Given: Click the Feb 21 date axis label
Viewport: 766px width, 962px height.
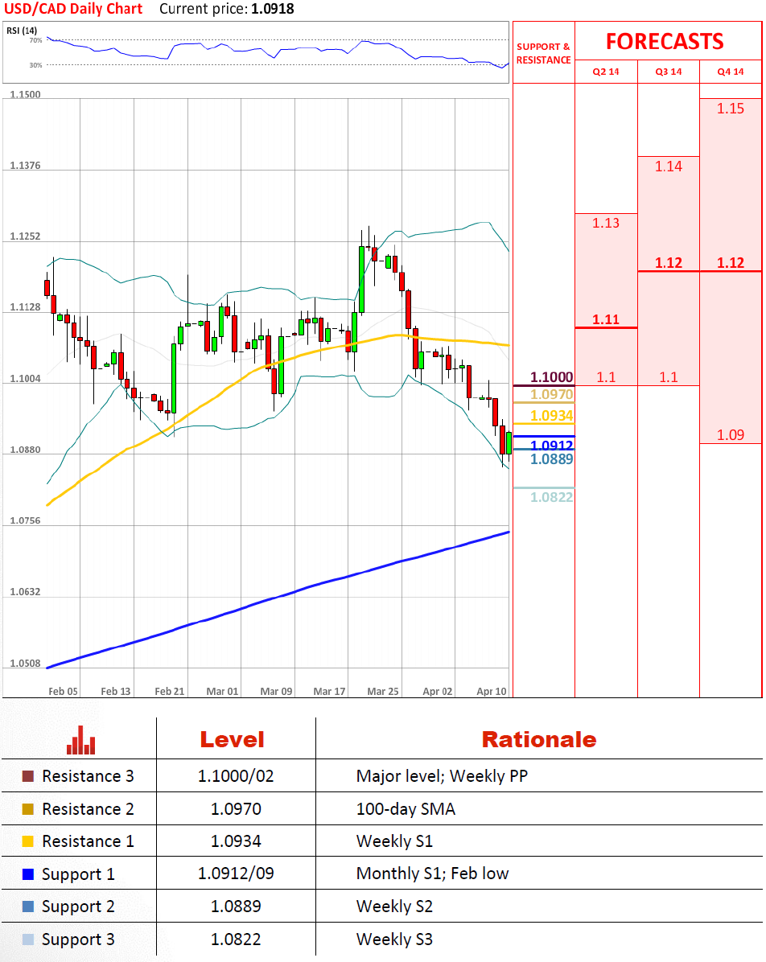Looking at the screenshot, I should click(x=170, y=691).
